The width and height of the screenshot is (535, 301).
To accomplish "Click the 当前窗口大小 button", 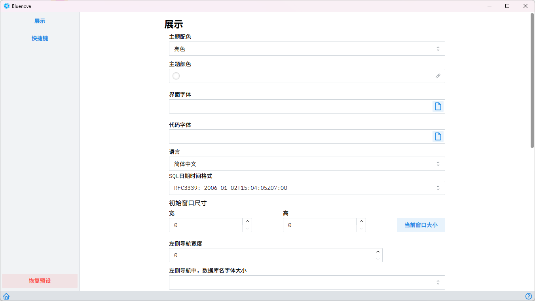I will (421, 225).
